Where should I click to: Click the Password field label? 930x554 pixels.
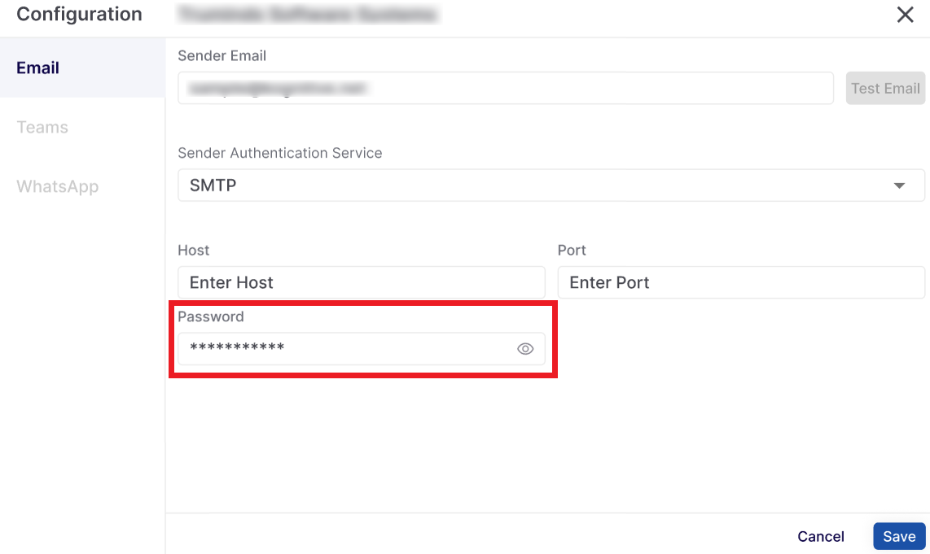pyautogui.click(x=211, y=316)
